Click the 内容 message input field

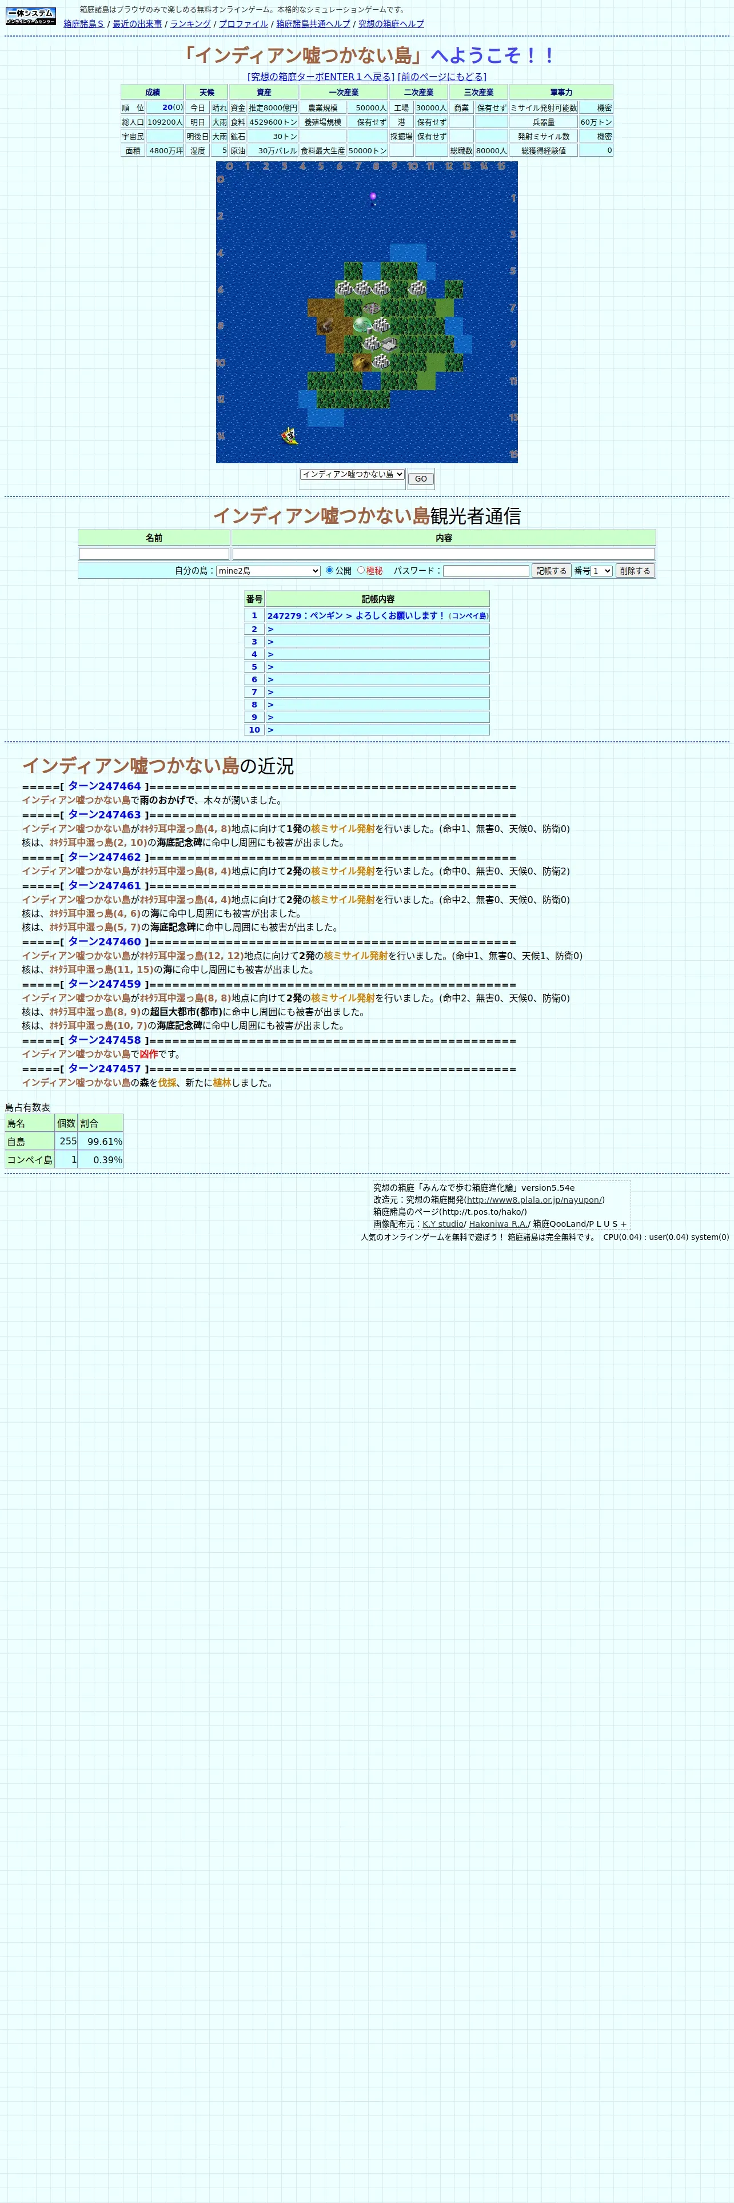click(x=444, y=554)
